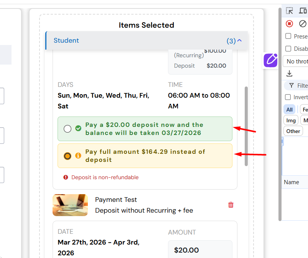Collapse the Student section chevron
The image size is (308, 258).
click(240, 40)
